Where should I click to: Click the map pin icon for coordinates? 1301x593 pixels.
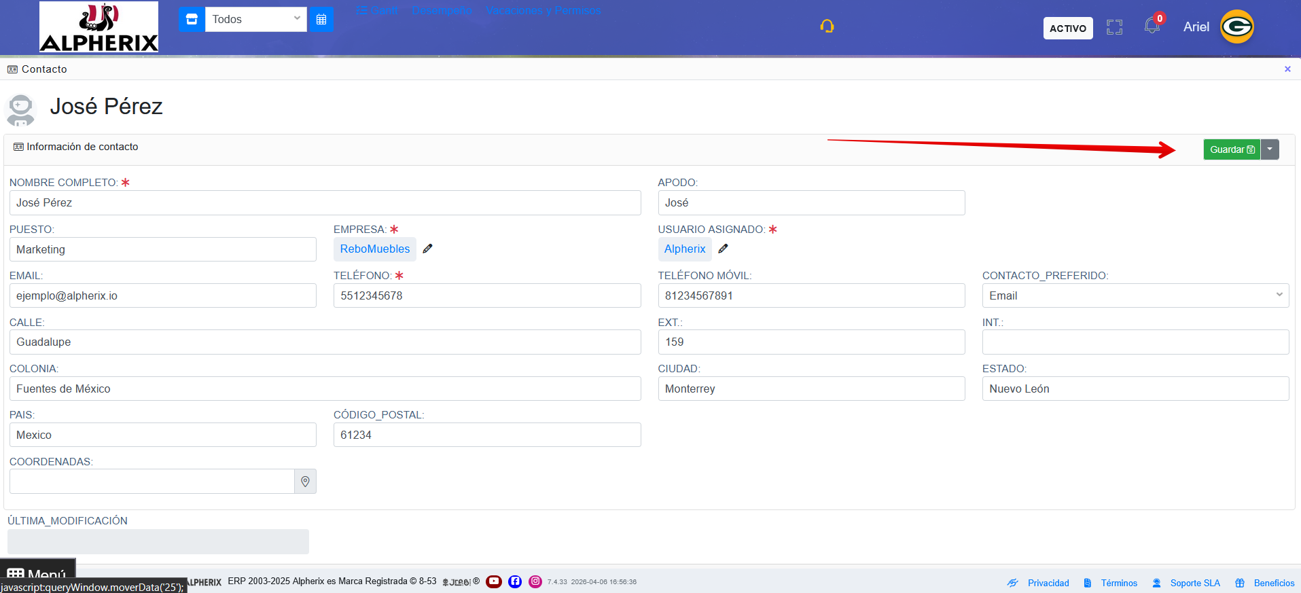305,482
